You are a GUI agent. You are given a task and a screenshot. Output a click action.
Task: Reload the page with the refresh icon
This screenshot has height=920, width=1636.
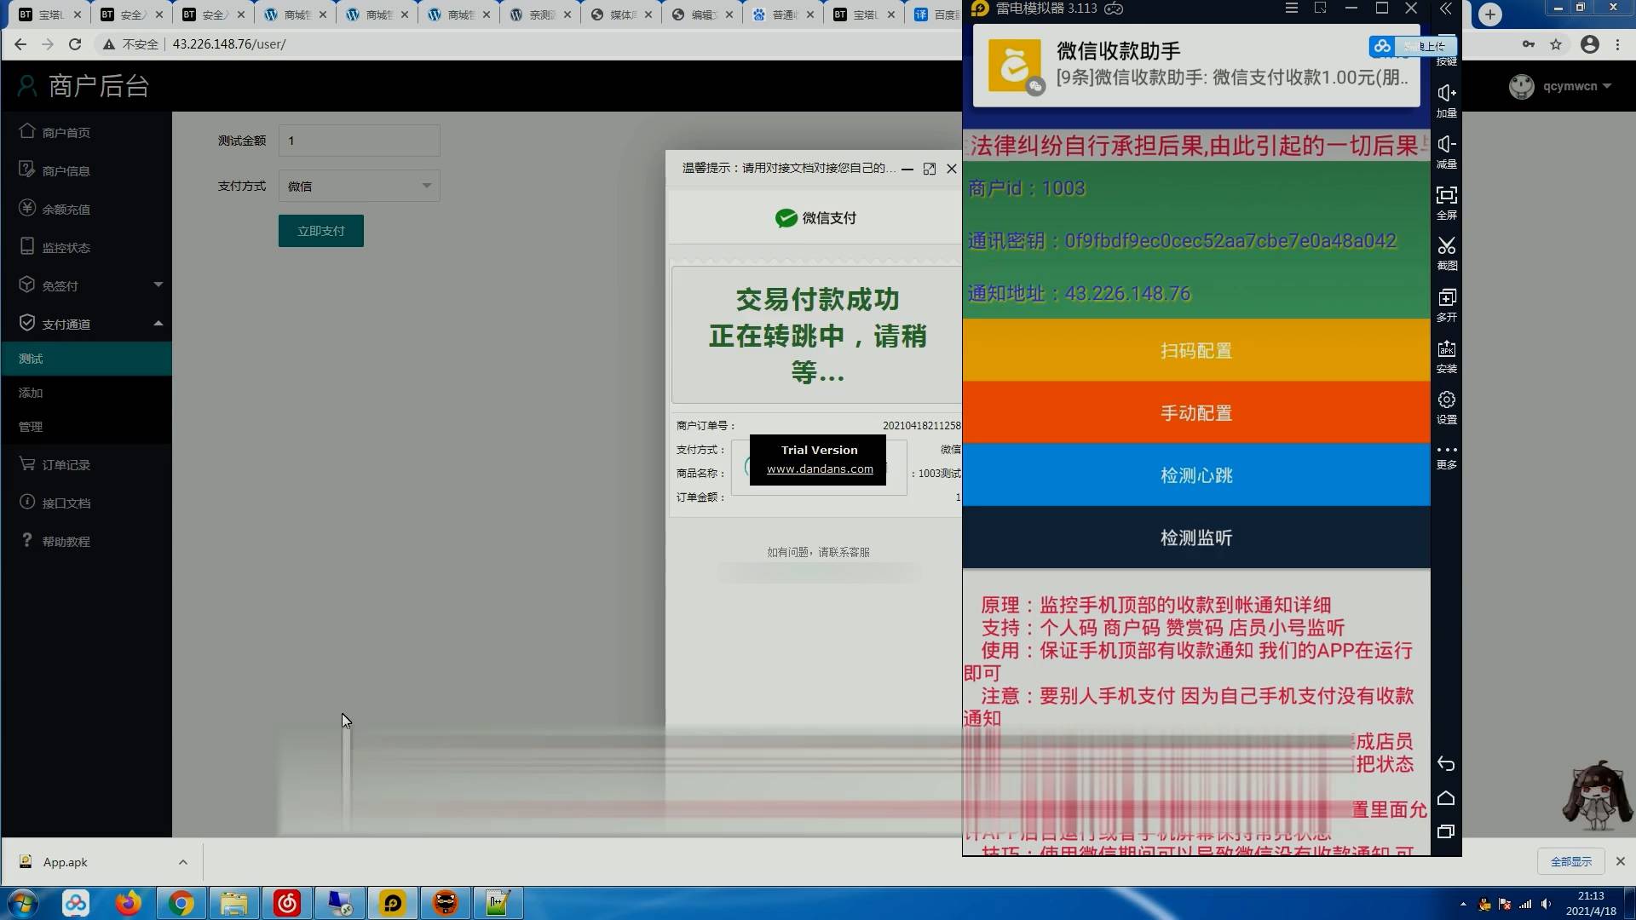75,44
